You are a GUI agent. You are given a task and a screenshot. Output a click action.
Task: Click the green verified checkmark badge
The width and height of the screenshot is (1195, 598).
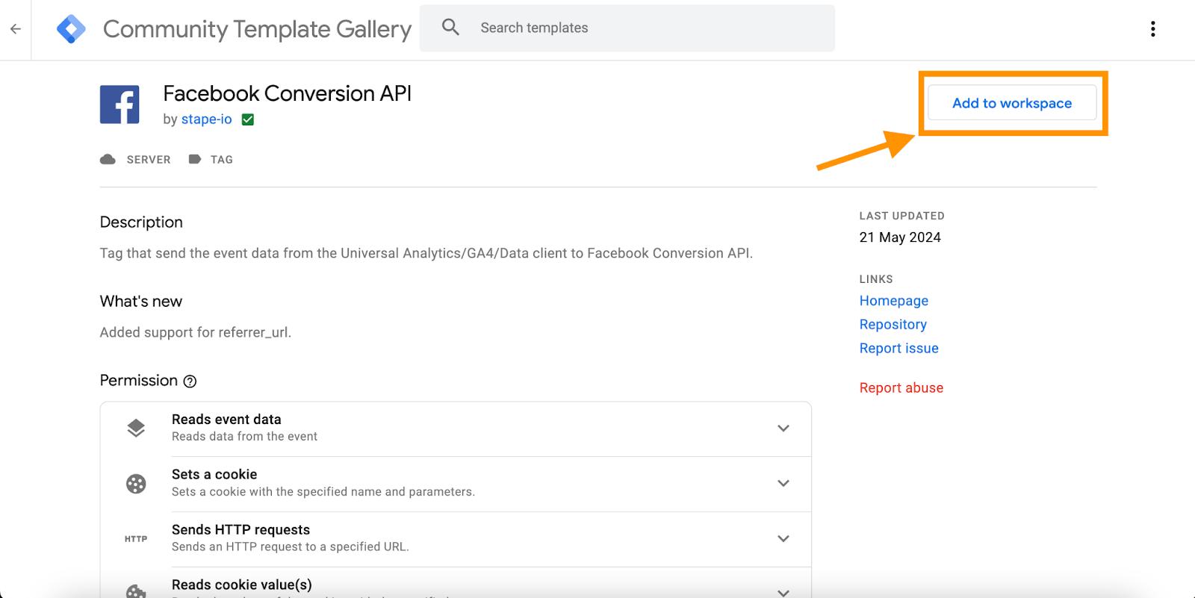248,119
